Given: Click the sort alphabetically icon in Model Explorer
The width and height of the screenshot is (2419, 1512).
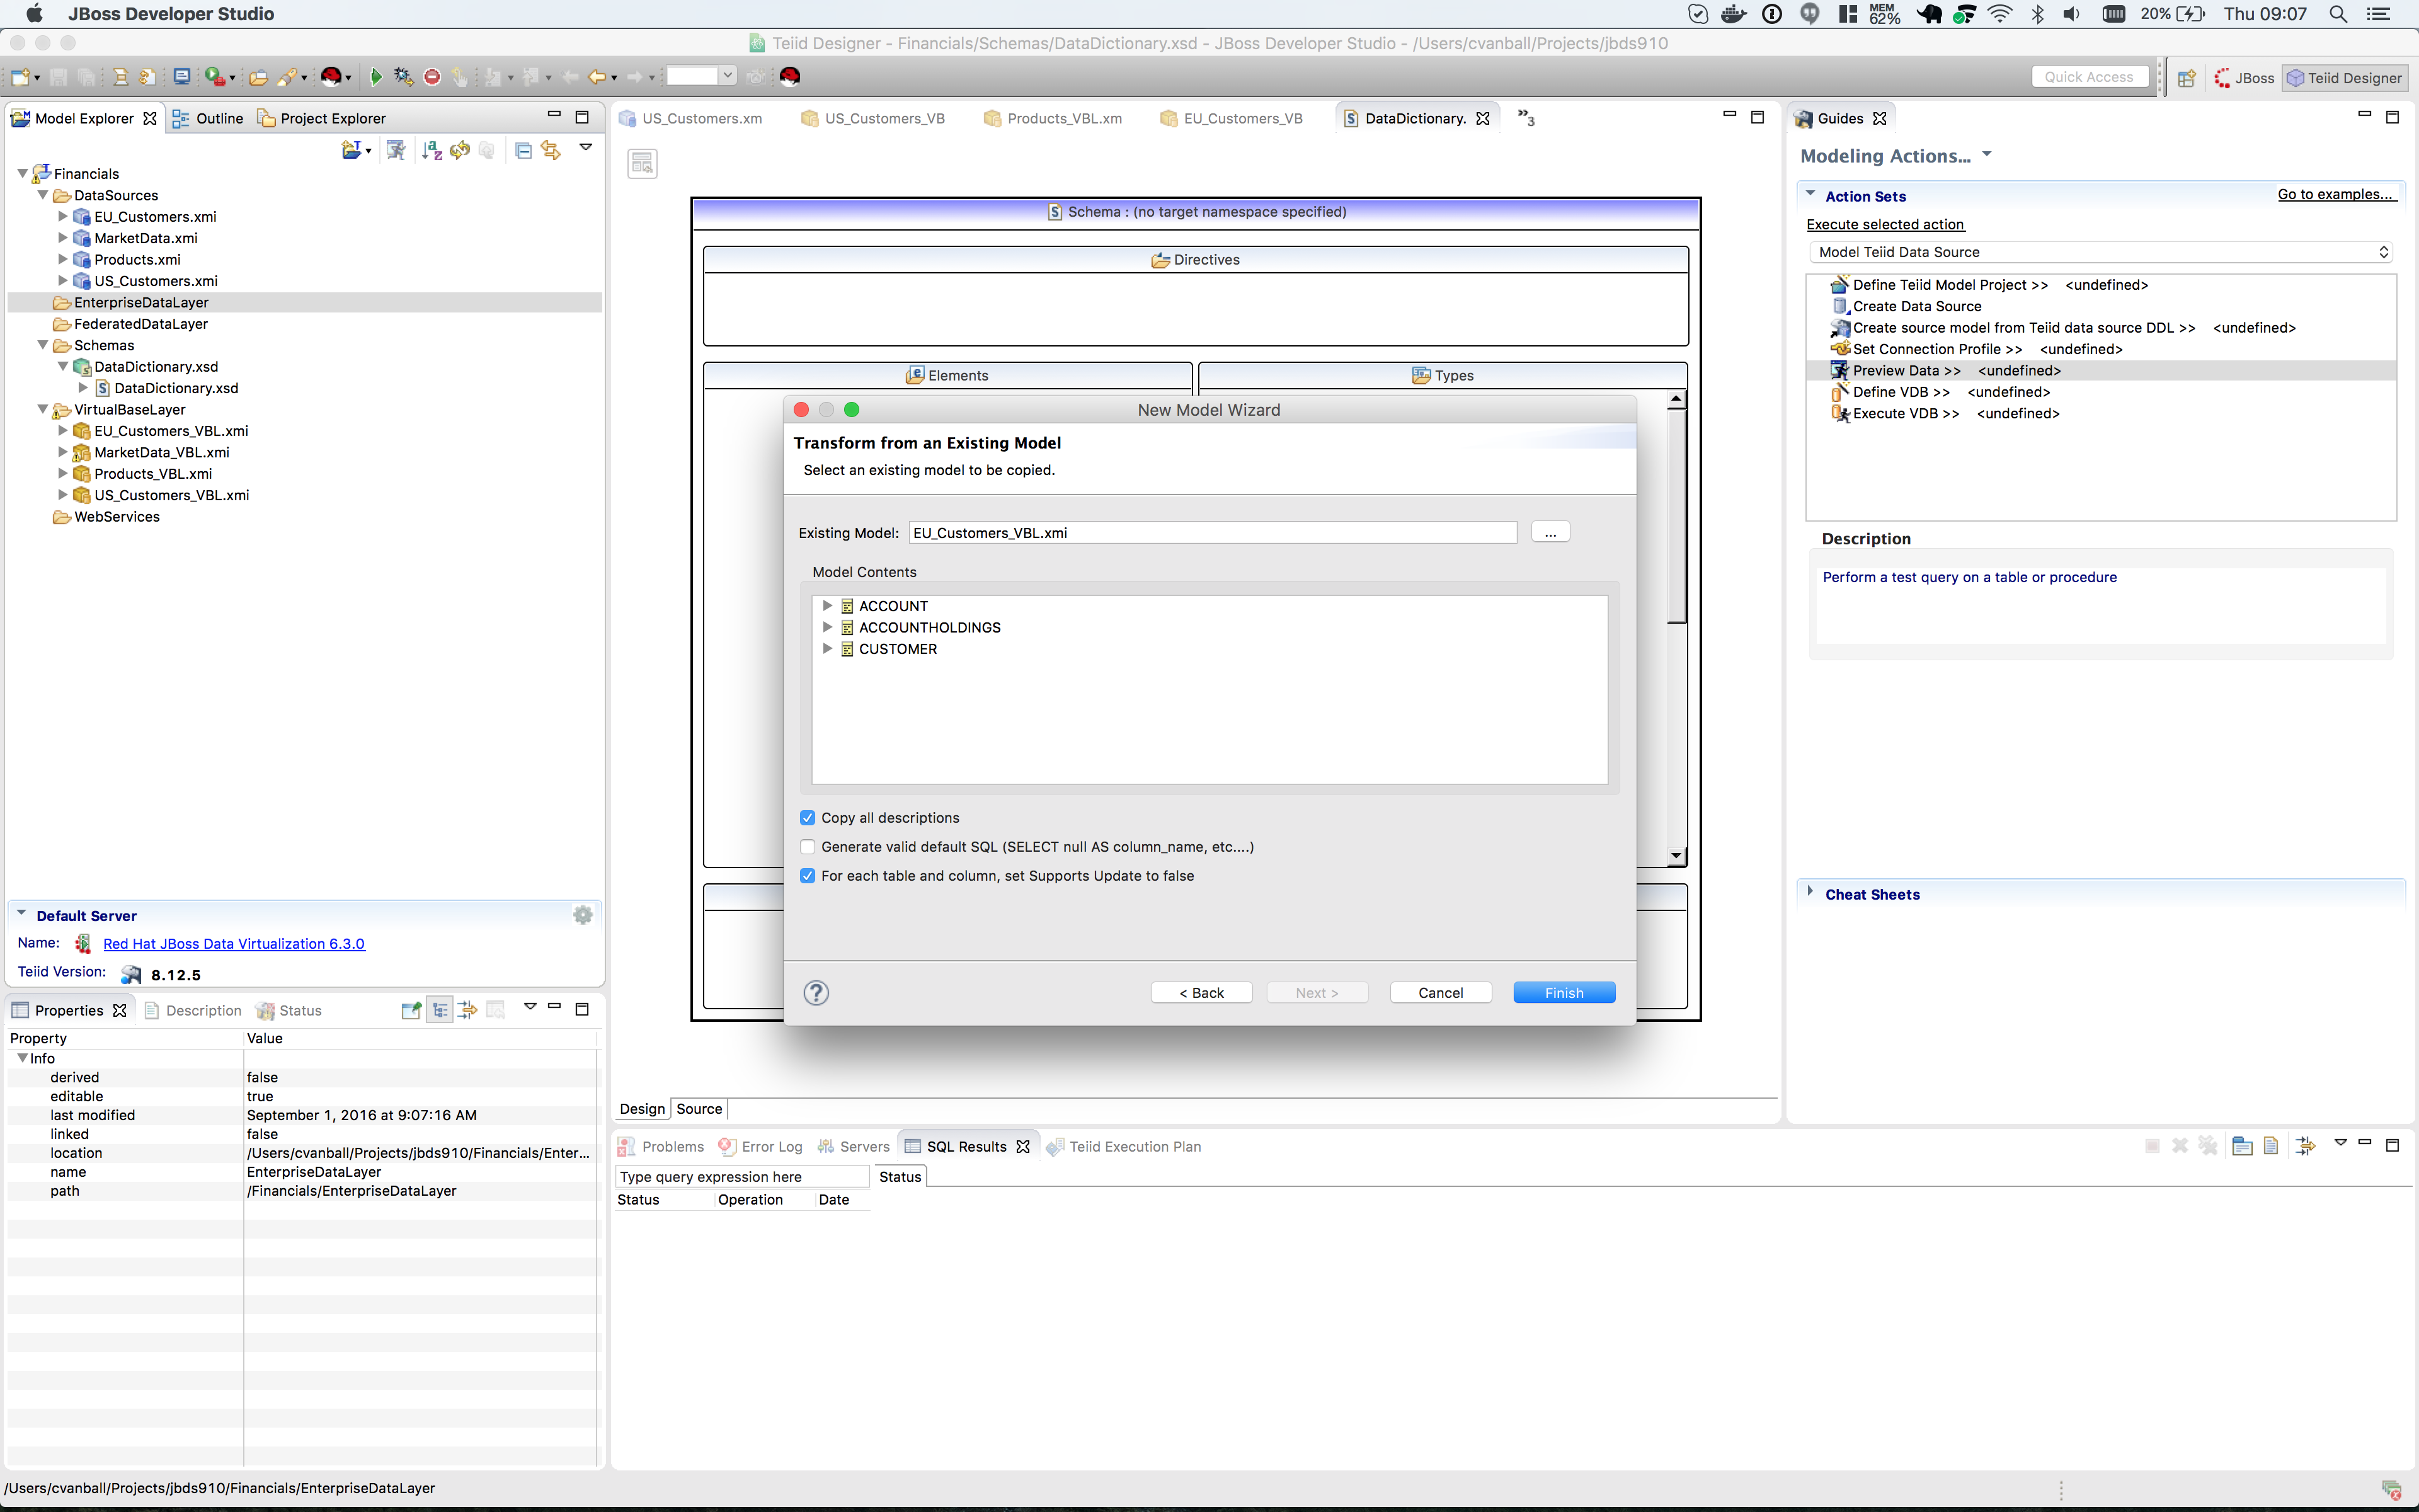Looking at the screenshot, I should (x=432, y=150).
